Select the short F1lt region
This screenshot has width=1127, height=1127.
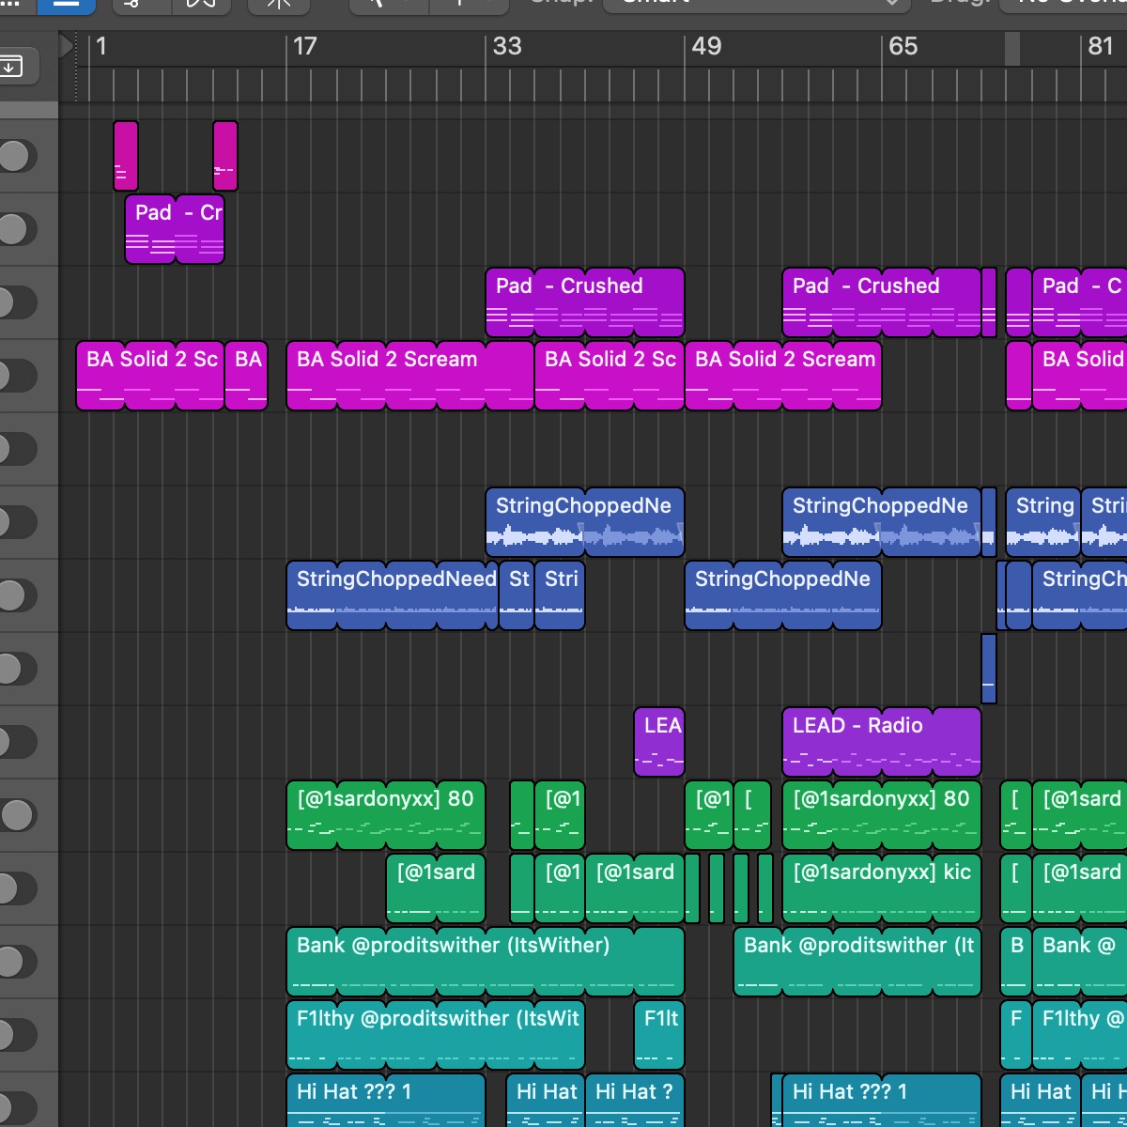pyautogui.click(x=659, y=1035)
